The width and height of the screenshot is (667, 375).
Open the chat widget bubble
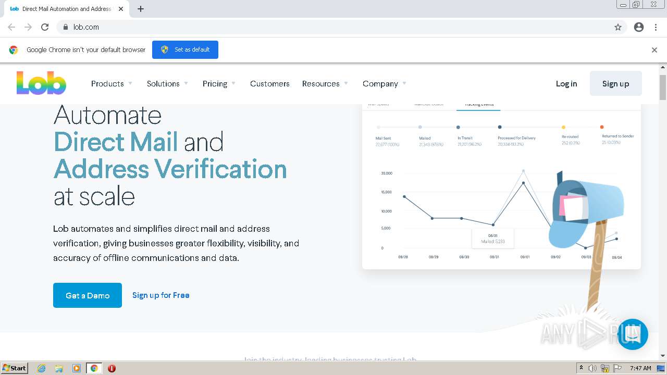click(633, 334)
